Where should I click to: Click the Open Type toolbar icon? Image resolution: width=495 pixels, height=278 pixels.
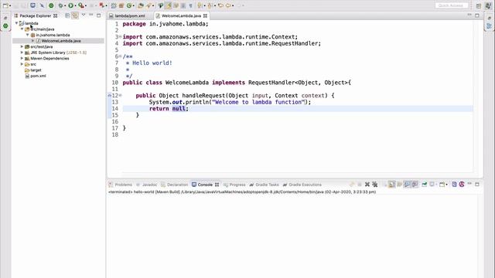point(141,5)
